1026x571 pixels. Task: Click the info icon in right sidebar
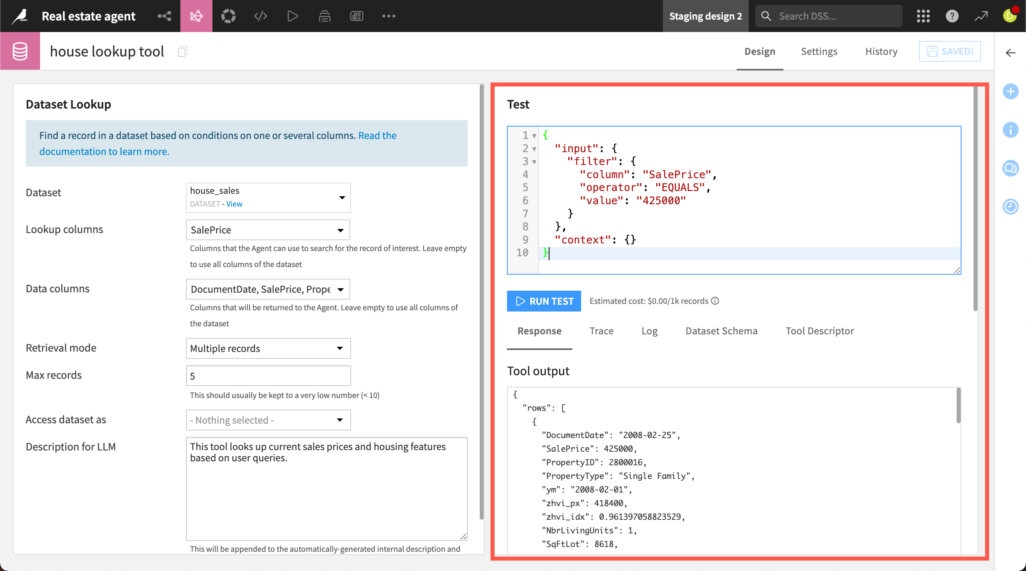1010,130
